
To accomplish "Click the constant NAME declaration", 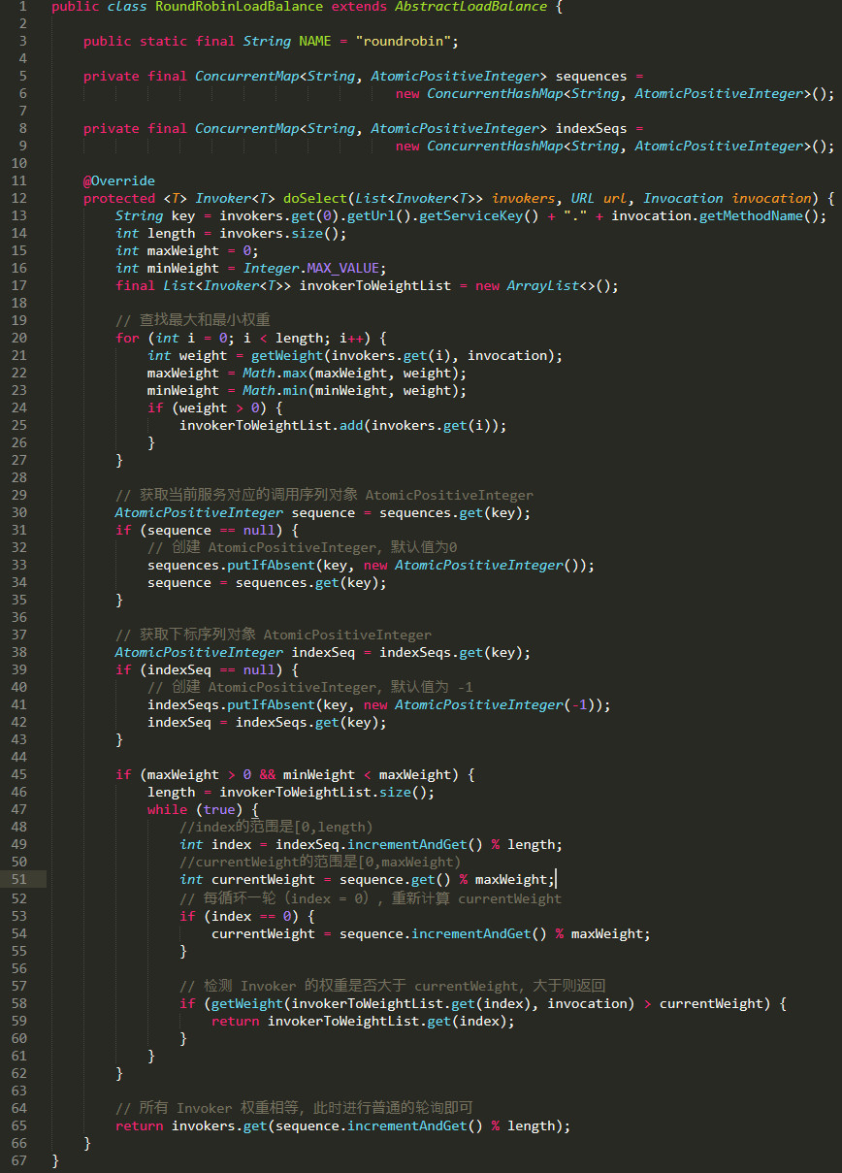I will [x=315, y=42].
